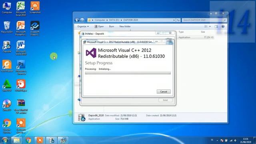
Task: Open the network icon in system tray
Action: (231, 140)
